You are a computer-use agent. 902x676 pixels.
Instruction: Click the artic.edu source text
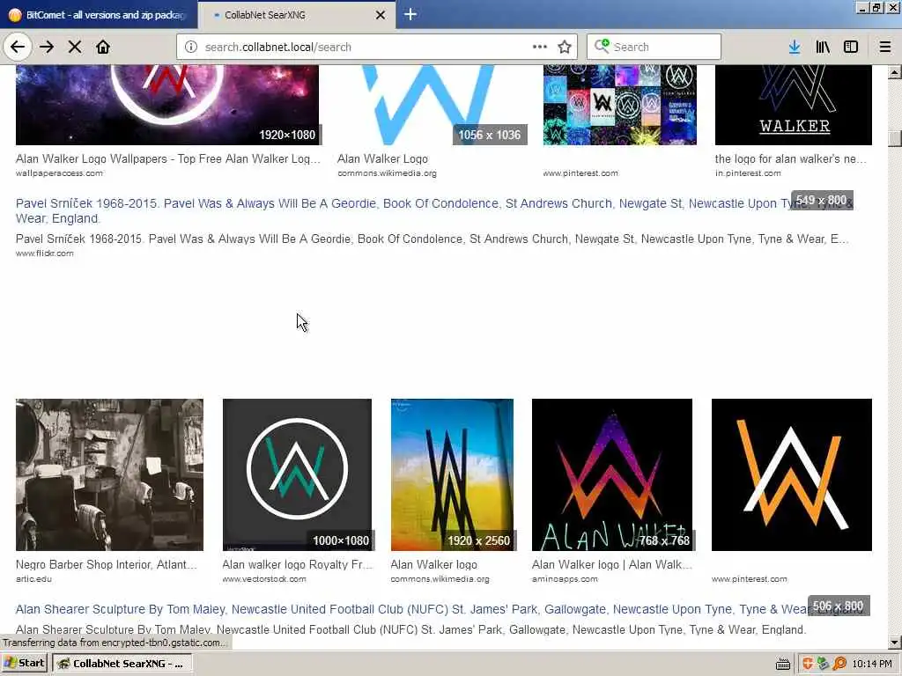[34, 579]
